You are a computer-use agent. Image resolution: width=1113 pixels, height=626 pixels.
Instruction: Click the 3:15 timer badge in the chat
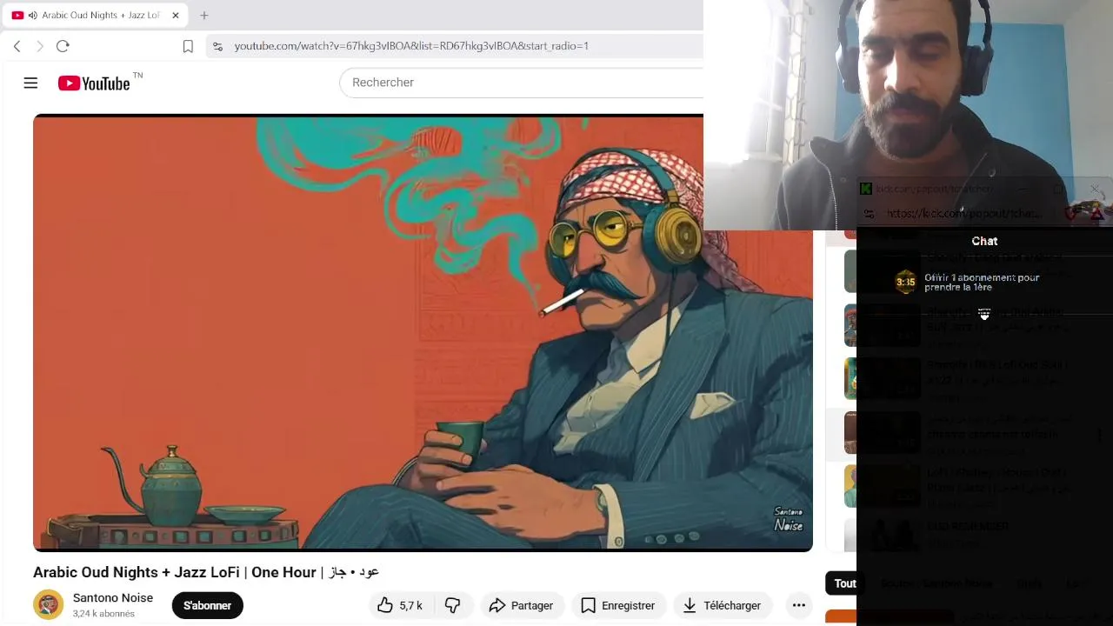tap(906, 282)
